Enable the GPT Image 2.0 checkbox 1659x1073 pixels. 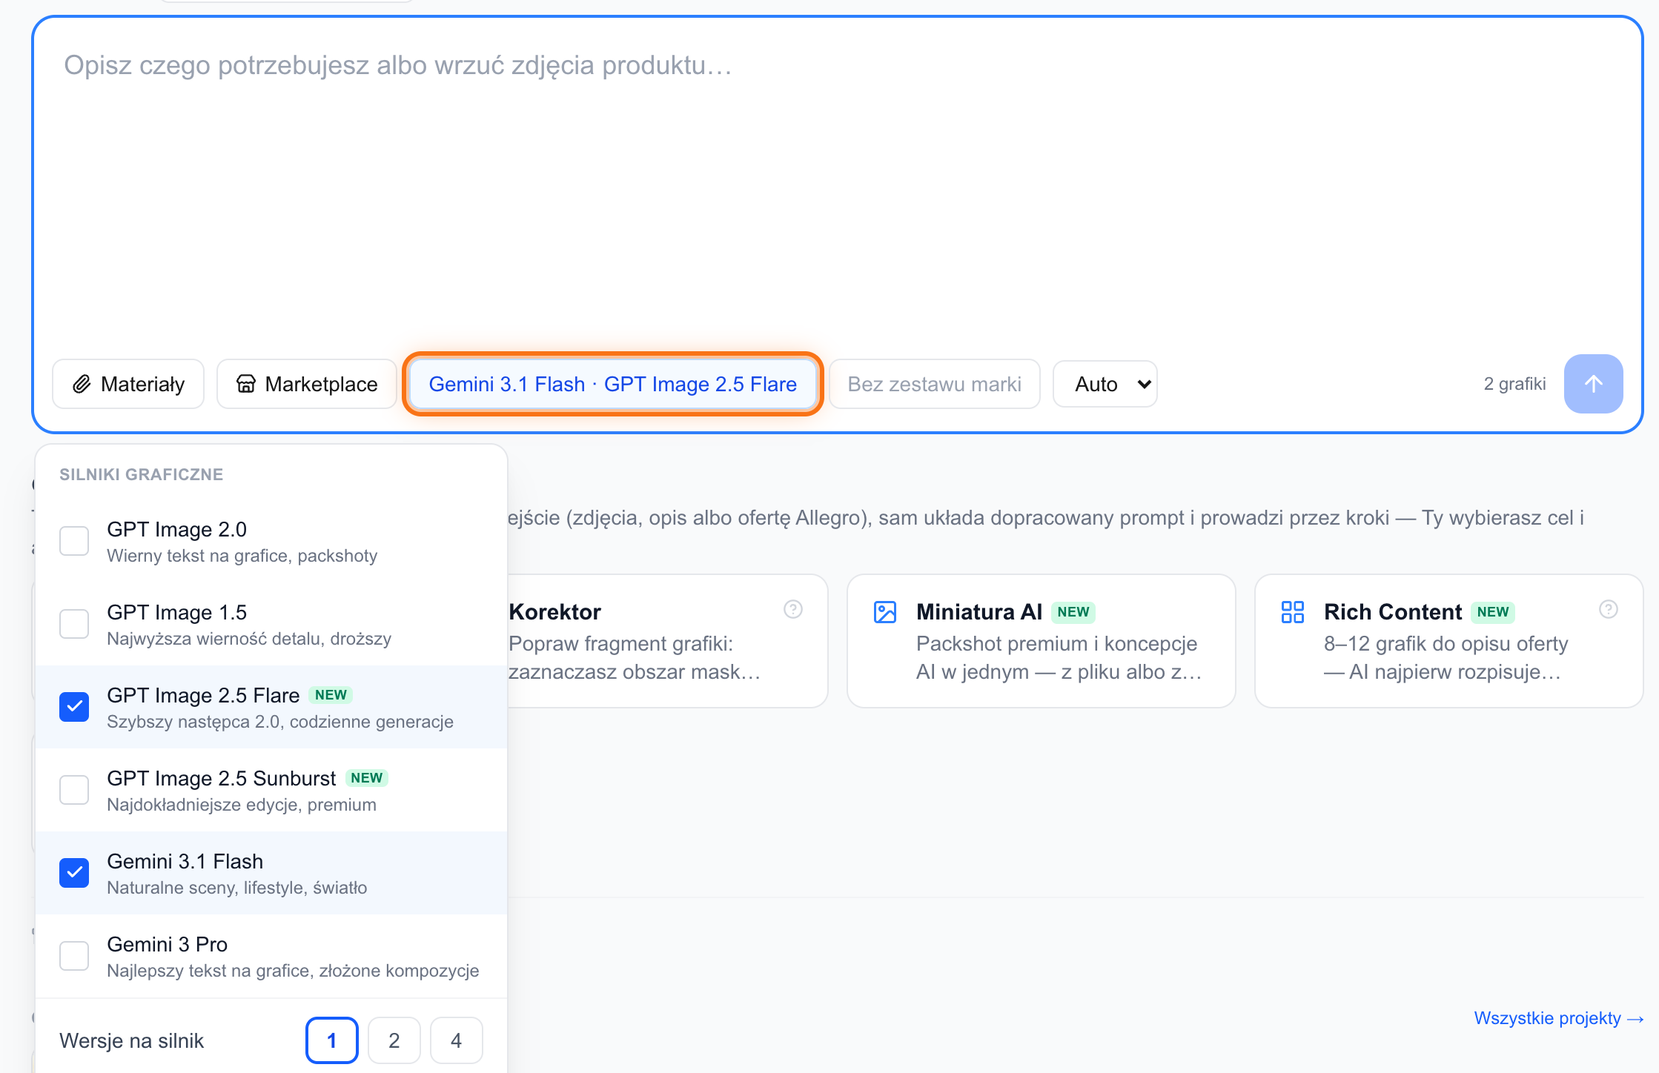(x=74, y=541)
